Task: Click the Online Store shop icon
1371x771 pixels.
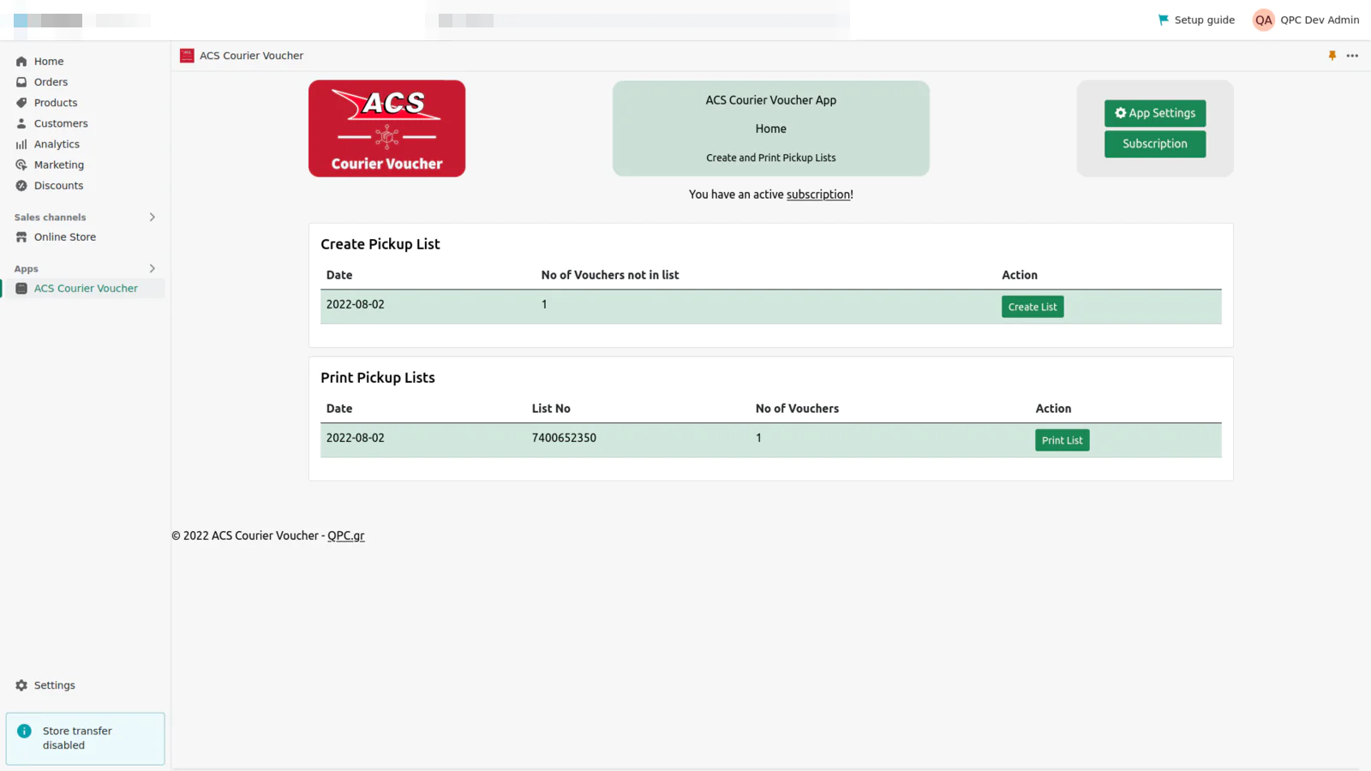Action: tap(21, 237)
